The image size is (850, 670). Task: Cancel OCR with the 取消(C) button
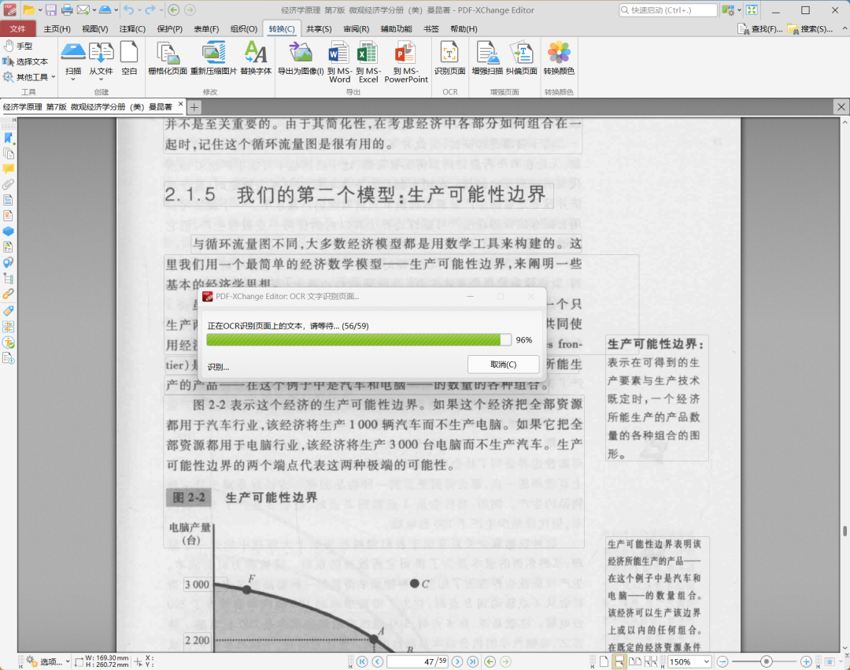coord(503,365)
